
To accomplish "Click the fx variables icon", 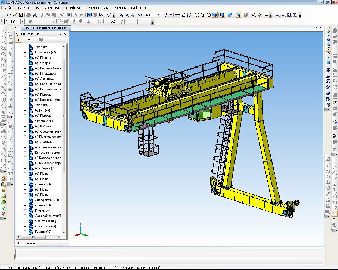I will coord(101,15).
